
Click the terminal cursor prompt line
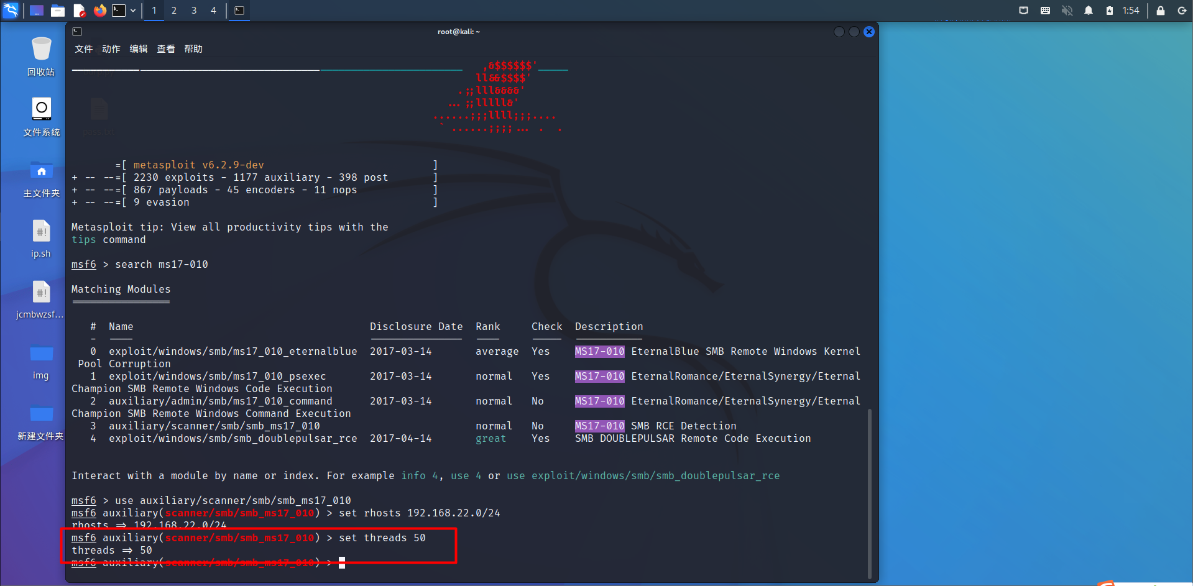tap(208, 563)
